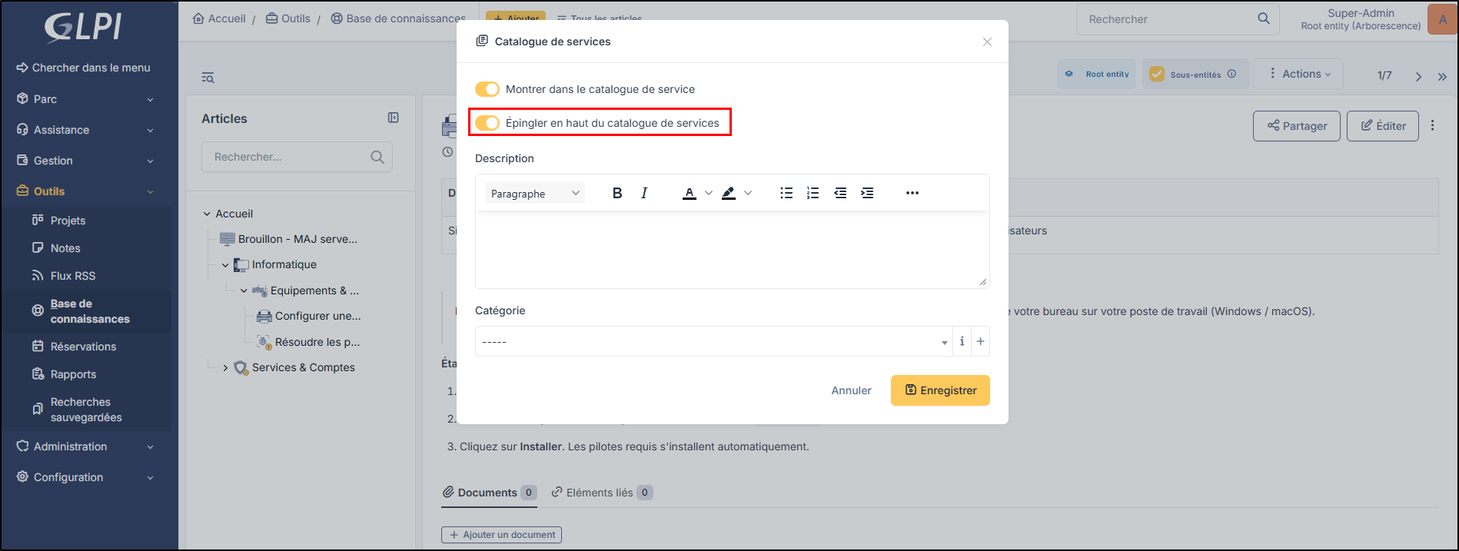Open the Actions dropdown
This screenshot has width=1459, height=551.
point(1298,74)
